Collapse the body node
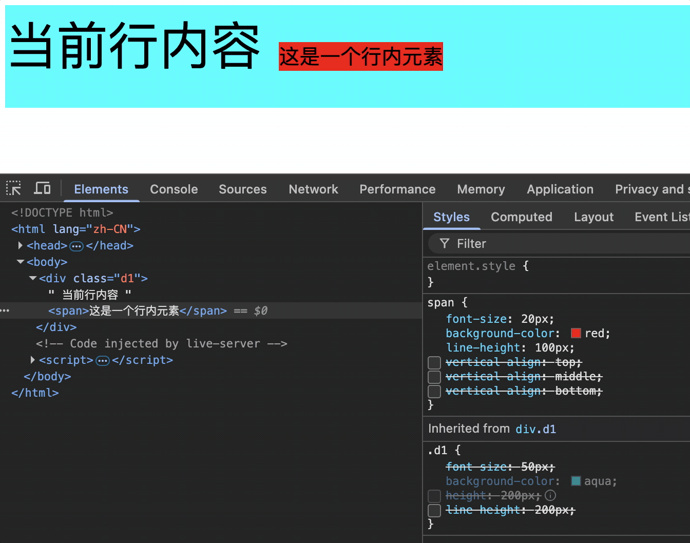Screen dimensions: 690x543 [x=21, y=262]
